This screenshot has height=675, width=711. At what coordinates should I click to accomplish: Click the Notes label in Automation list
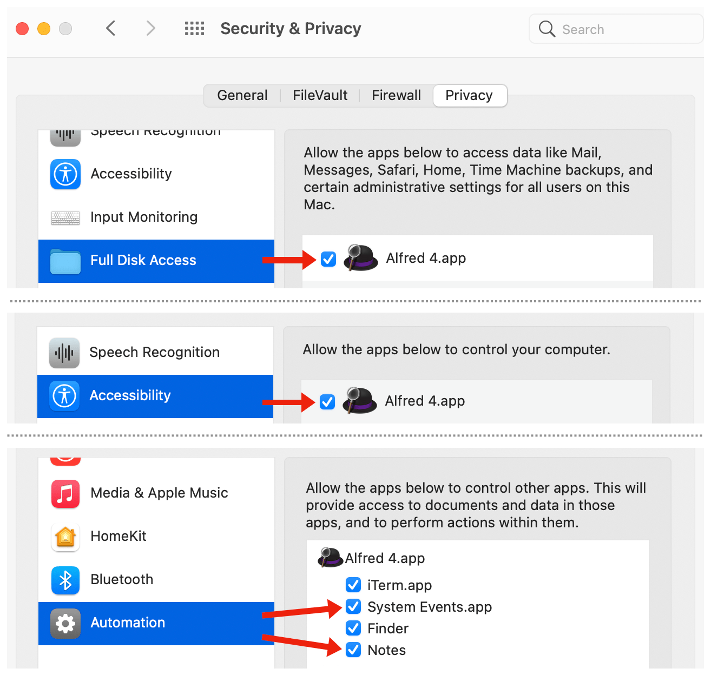(386, 650)
